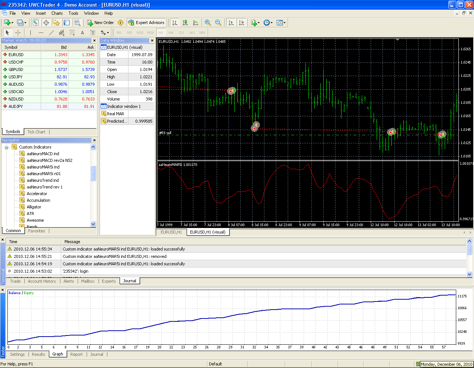Open the Periods dropdown arrow

point(272,23)
